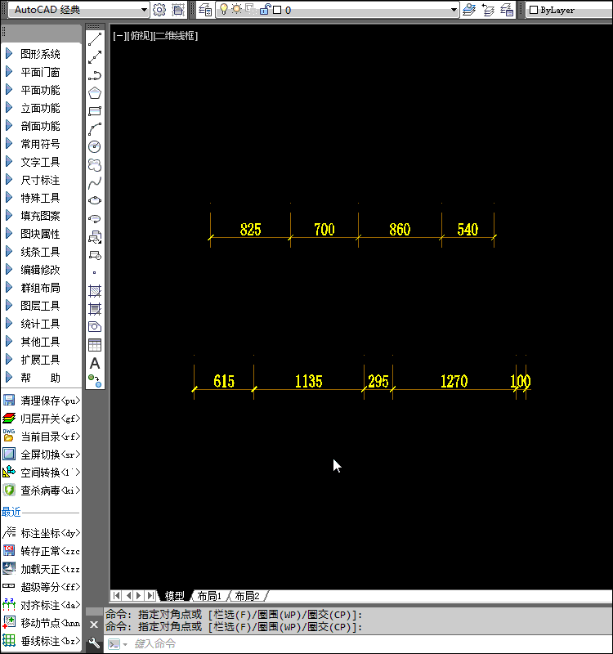Expand the 文字工具 menu

40,162
